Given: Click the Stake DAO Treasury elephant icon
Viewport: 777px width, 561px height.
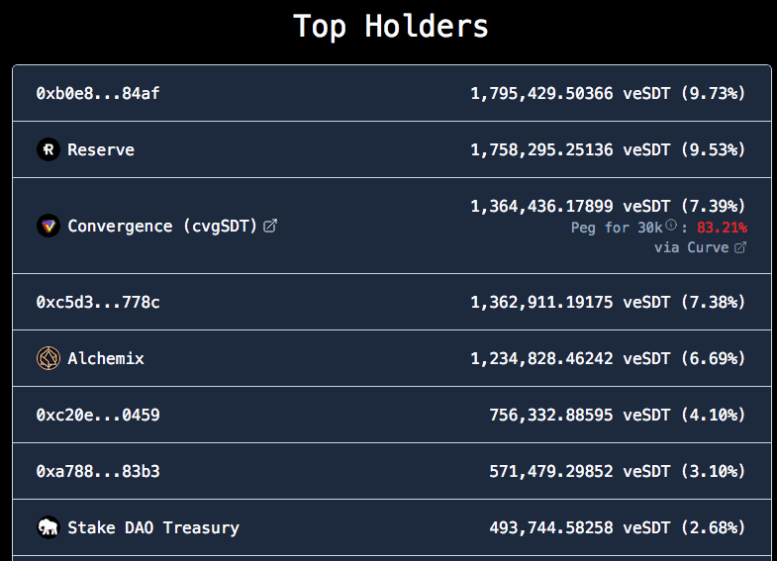Looking at the screenshot, I should tap(48, 527).
